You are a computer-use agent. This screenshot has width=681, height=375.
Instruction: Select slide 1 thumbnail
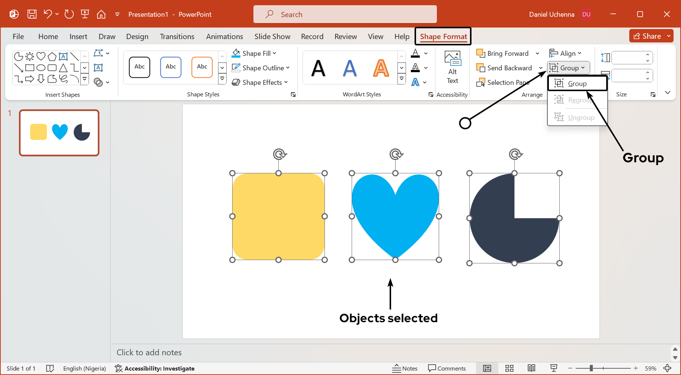(59, 133)
